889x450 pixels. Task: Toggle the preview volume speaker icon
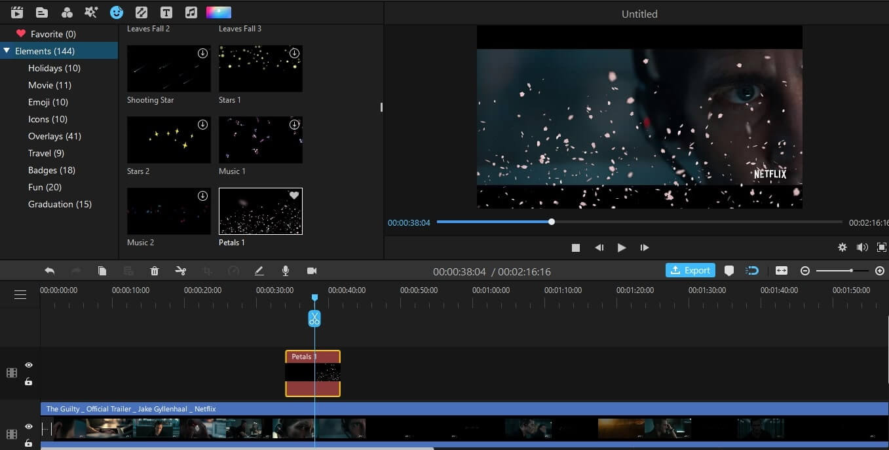point(862,247)
